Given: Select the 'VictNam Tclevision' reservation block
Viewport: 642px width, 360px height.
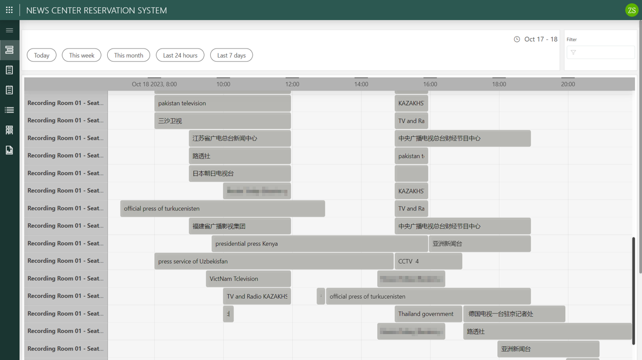Looking at the screenshot, I should tap(248, 279).
